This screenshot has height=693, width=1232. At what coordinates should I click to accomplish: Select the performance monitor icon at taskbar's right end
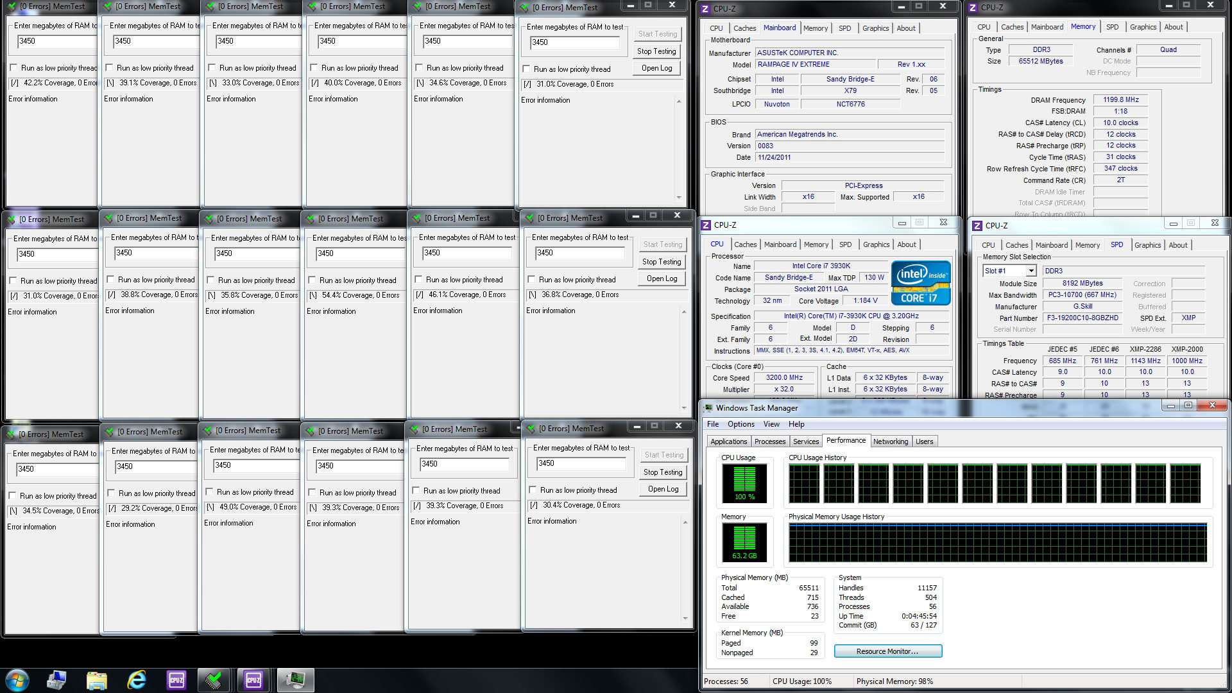click(294, 680)
